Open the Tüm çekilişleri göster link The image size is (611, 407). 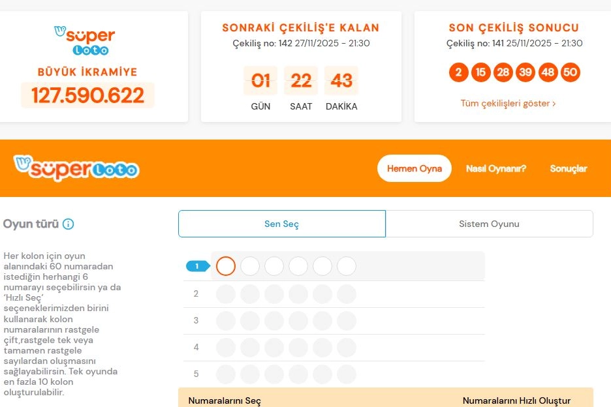tap(508, 103)
